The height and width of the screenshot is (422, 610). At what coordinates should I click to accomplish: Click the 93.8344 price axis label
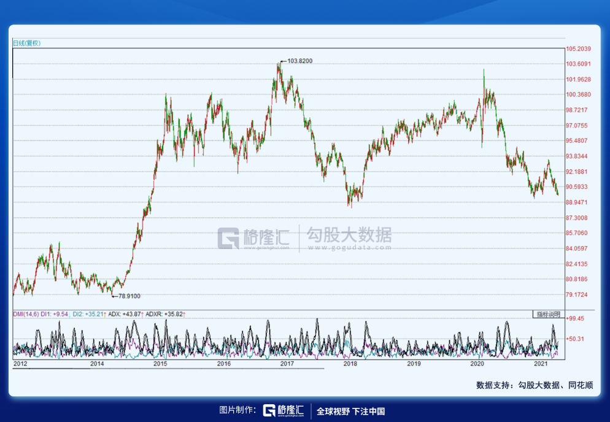pyautogui.click(x=576, y=156)
